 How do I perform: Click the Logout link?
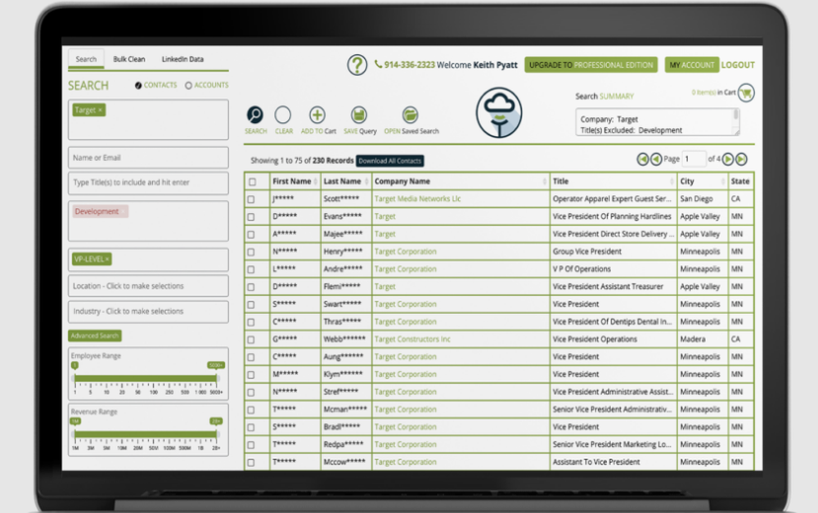point(738,65)
